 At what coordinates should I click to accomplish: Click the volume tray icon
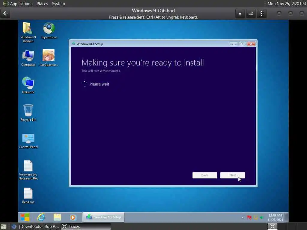tap(262, 217)
